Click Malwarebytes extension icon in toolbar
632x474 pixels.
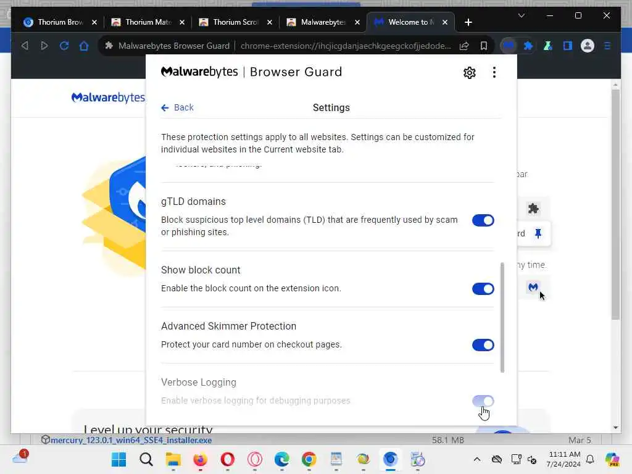(509, 46)
